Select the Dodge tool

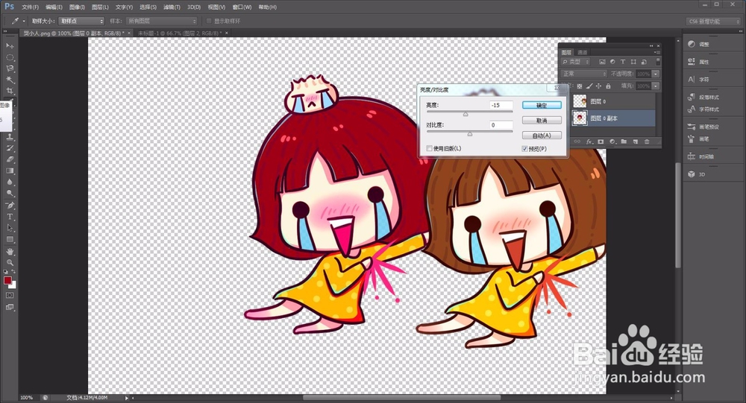tap(10, 194)
